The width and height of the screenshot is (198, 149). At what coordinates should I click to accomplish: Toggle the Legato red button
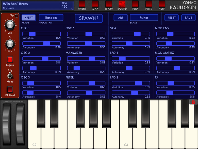click(10, 59)
